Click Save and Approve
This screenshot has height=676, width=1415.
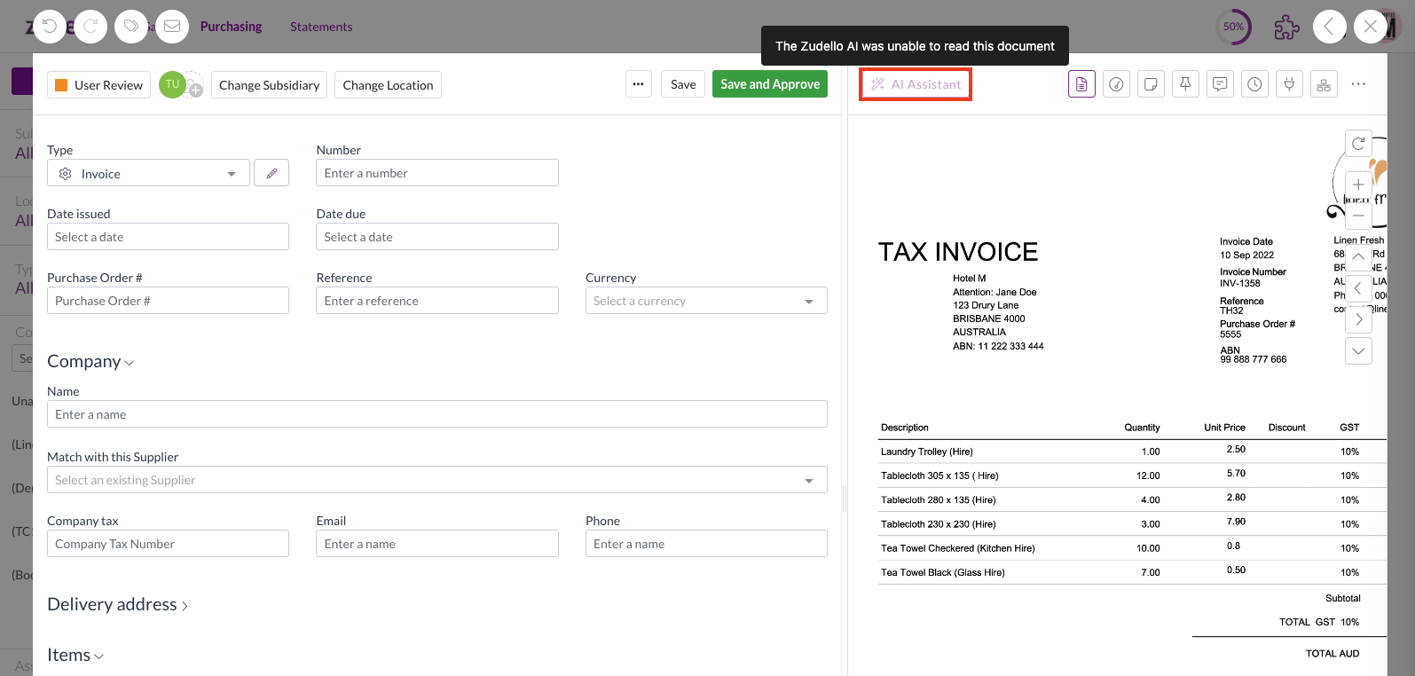[770, 84]
